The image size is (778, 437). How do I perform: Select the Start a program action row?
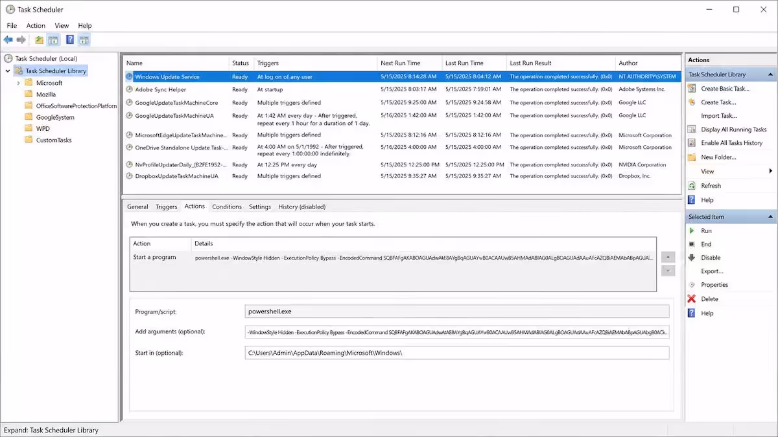tap(393, 258)
